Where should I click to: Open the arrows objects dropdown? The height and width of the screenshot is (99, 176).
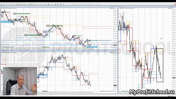(x=82, y=4)
